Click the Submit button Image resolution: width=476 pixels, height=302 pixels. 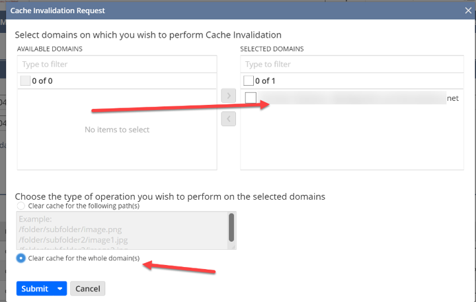pyautogui.click(x=35, y=289)
